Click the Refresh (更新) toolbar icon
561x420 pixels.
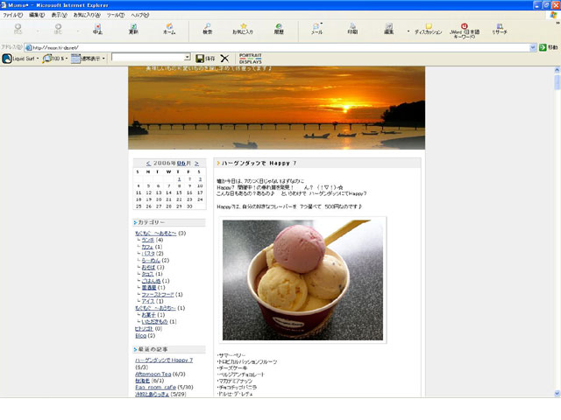coord(133,26)
